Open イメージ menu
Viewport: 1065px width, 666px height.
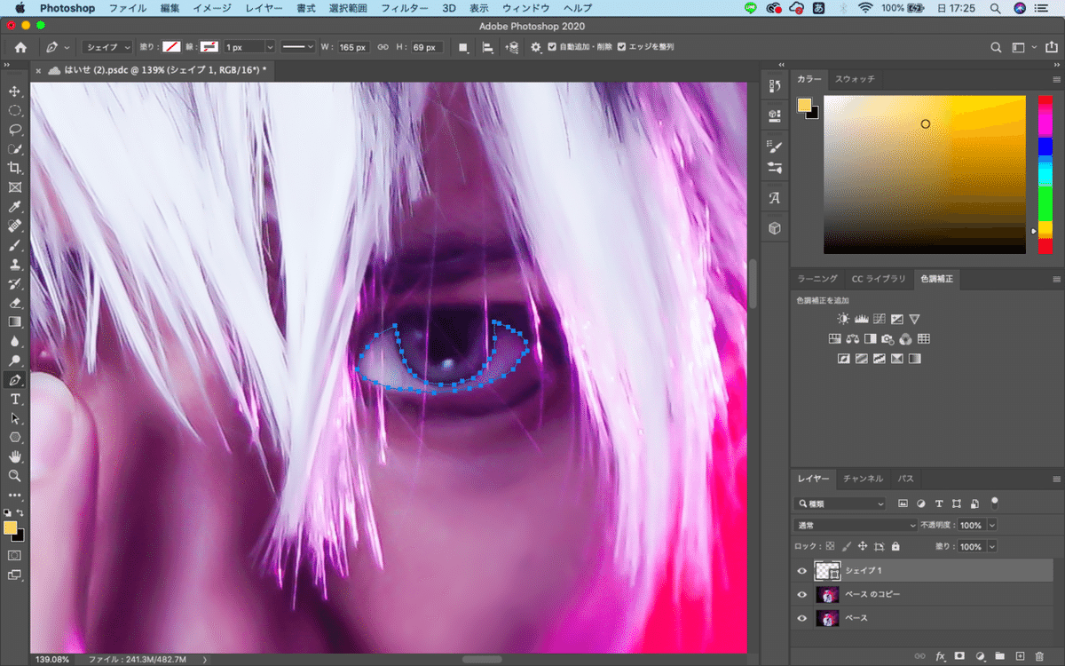click(x=211, y=8)
